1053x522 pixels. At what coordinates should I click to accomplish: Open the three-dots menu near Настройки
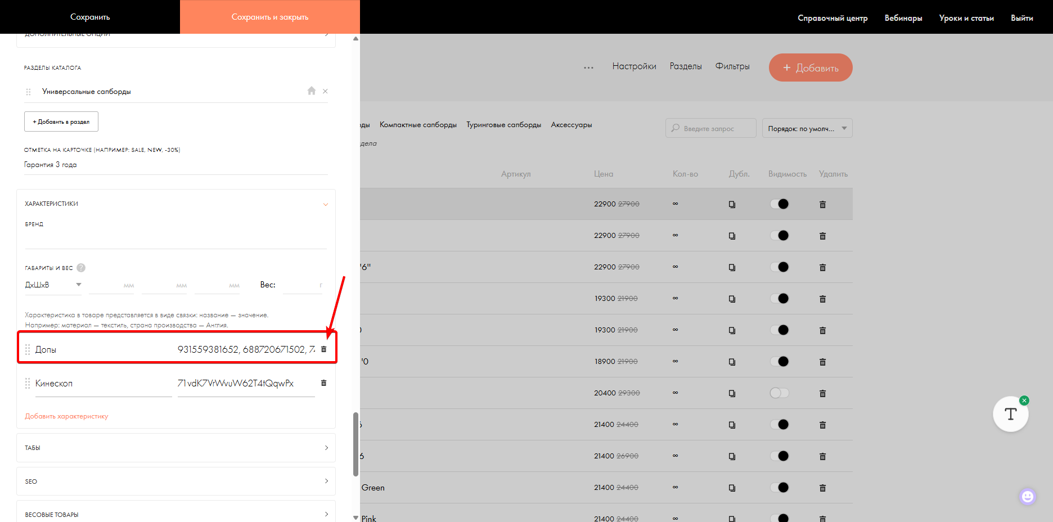588,67
